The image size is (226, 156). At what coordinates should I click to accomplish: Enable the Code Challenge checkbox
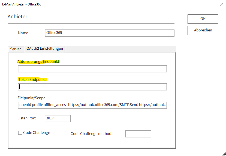20,133
